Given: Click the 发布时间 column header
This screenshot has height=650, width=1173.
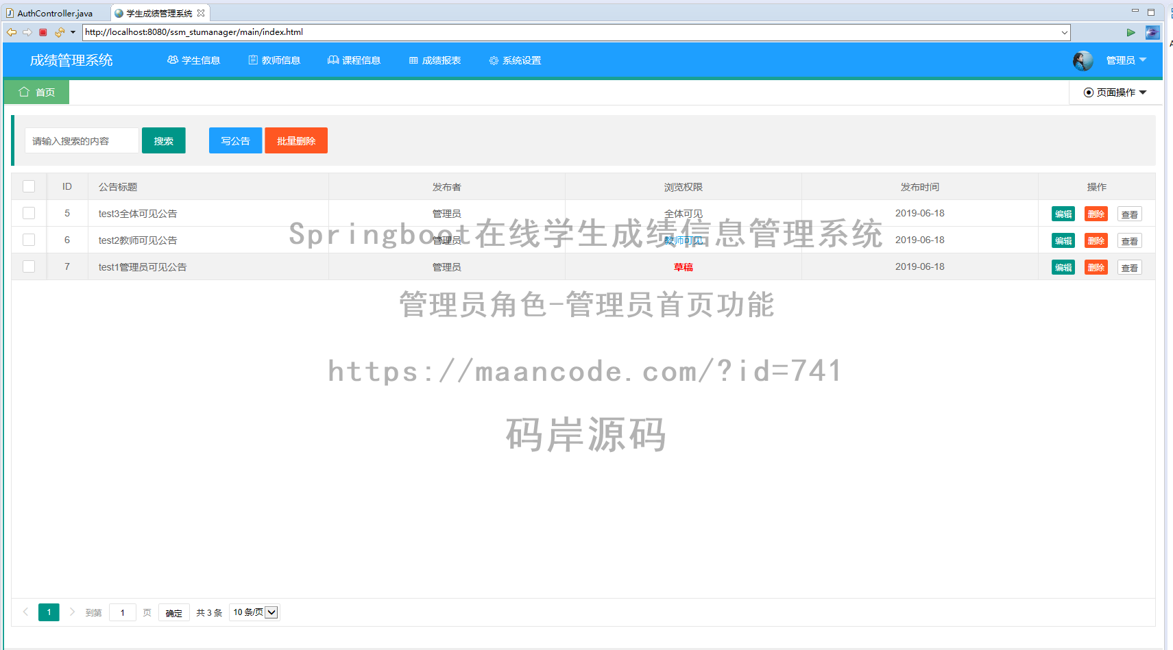Looking at the screenshot, I should [x=920, y=187].
